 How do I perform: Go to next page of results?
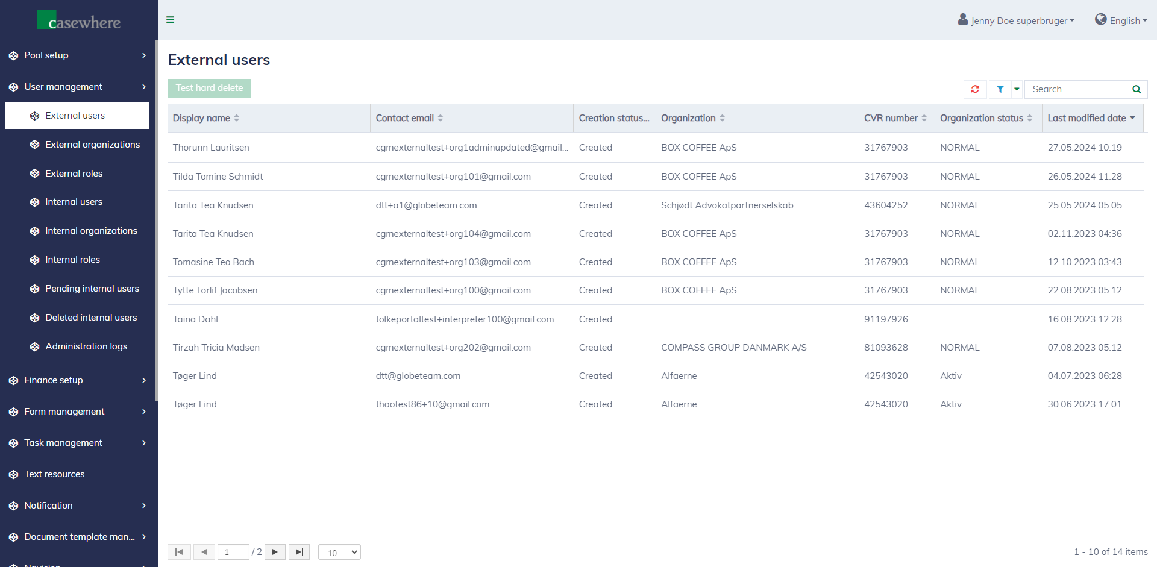click(x=275, y=552)
